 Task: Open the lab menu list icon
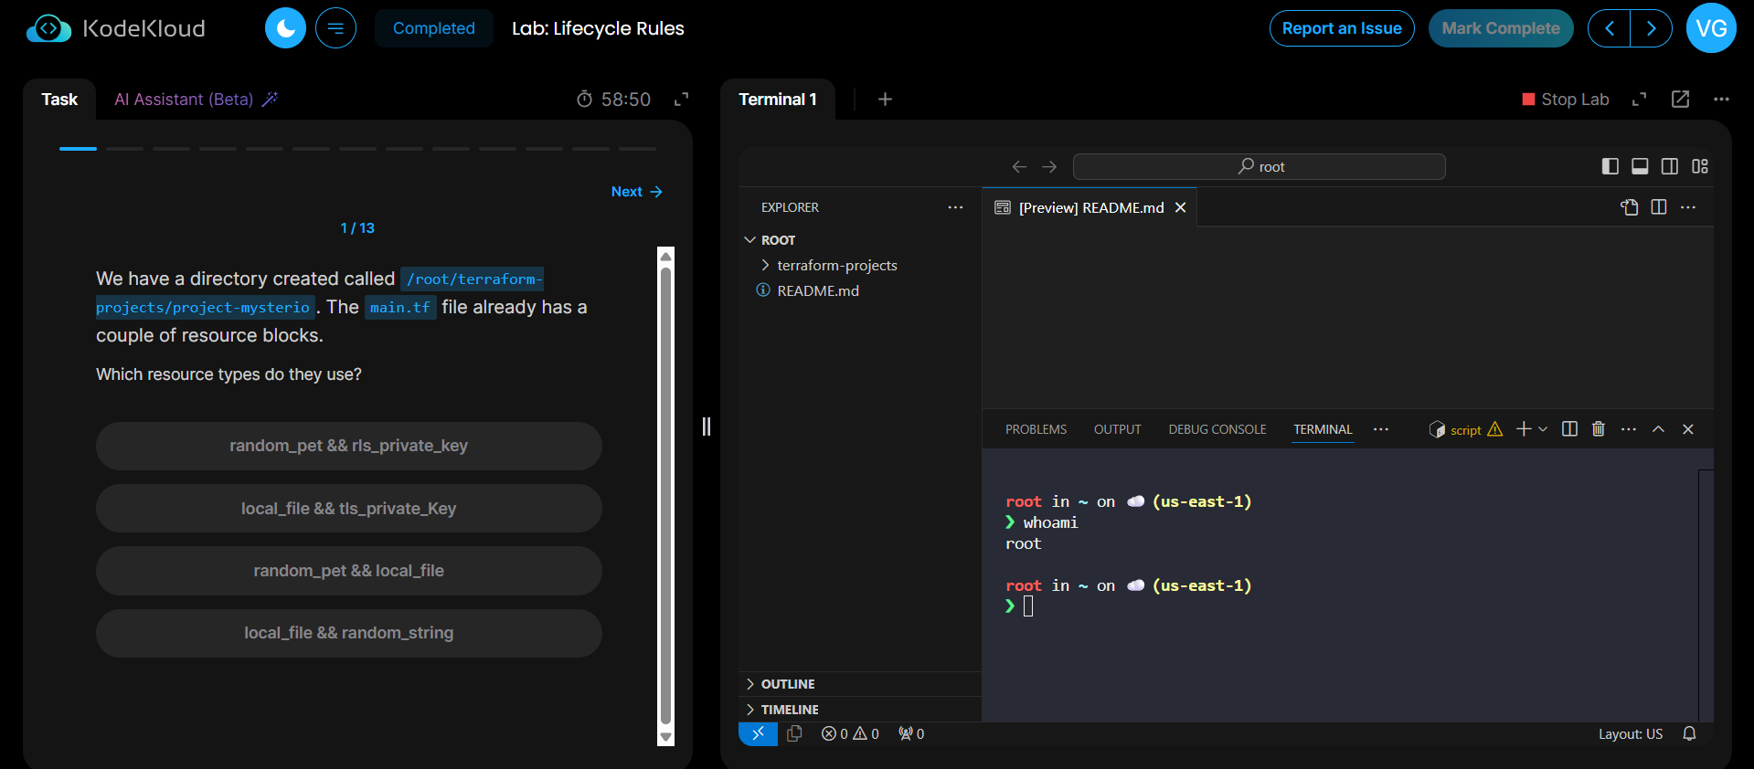[x=335, y=28]
